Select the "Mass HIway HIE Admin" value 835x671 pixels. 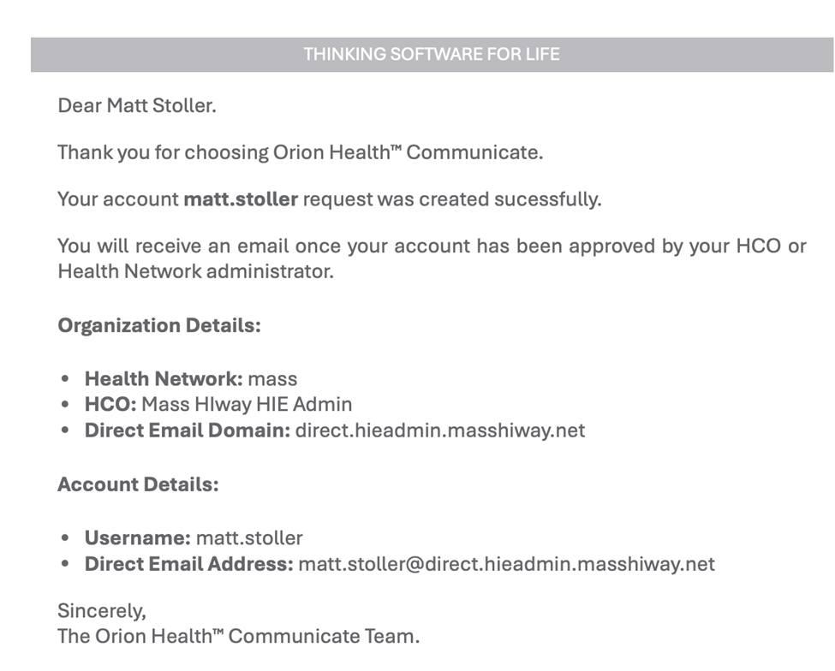tap(247, 404)
